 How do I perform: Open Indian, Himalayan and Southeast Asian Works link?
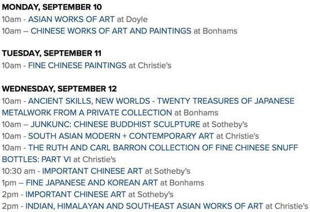coord(144,206)
